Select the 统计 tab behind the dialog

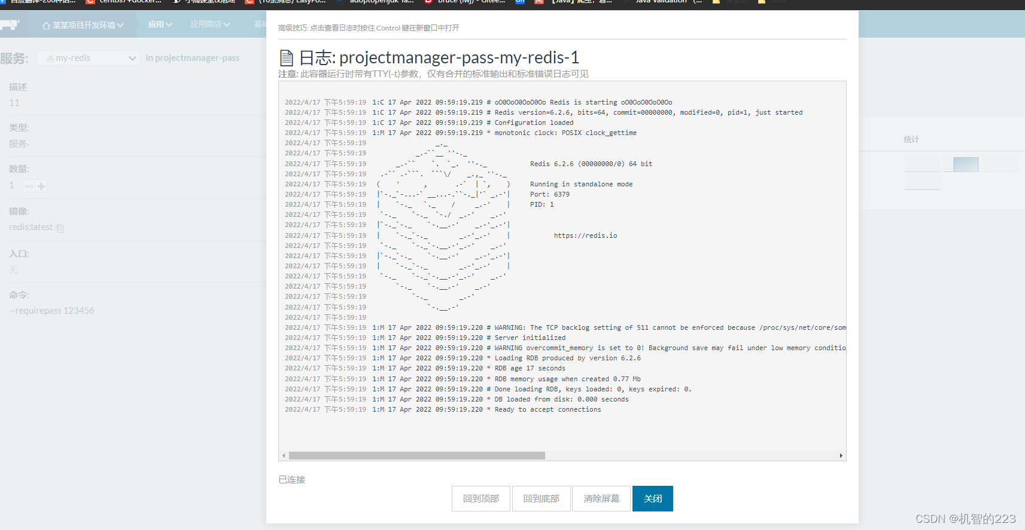[x=911, y=139]
